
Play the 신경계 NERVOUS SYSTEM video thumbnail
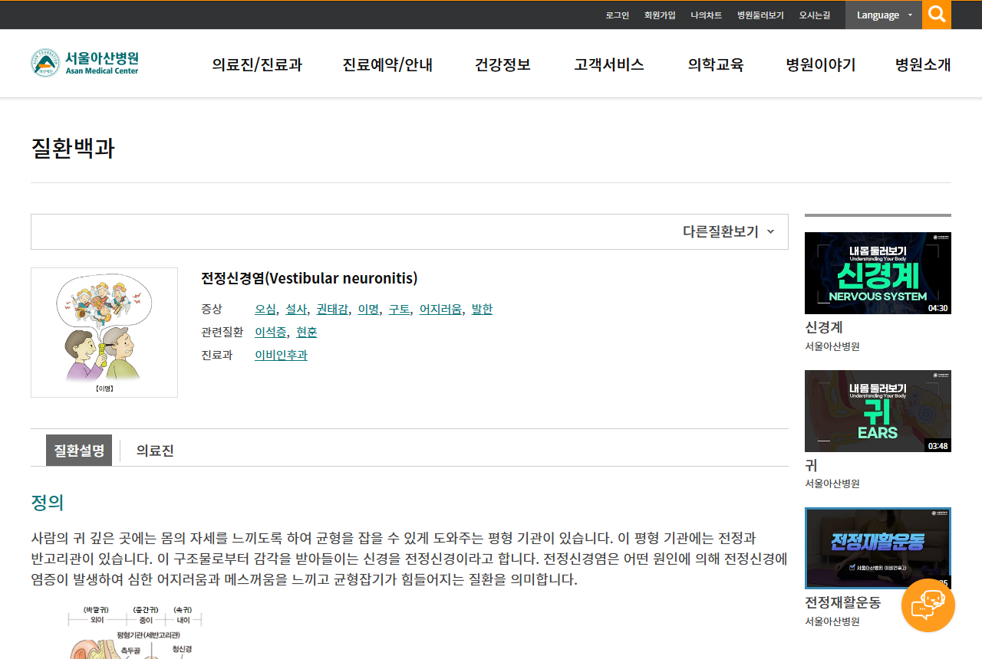pyautogui.click(x=878, y=273)
